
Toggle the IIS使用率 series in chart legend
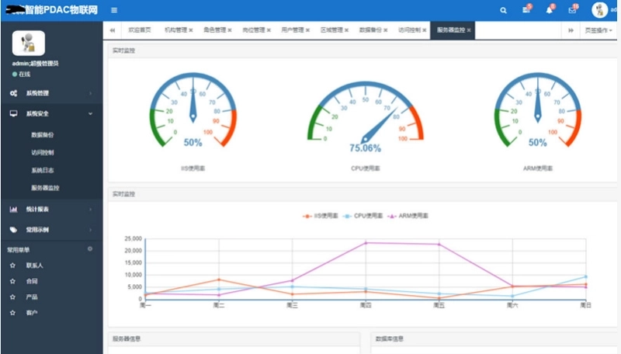(320, 216)
